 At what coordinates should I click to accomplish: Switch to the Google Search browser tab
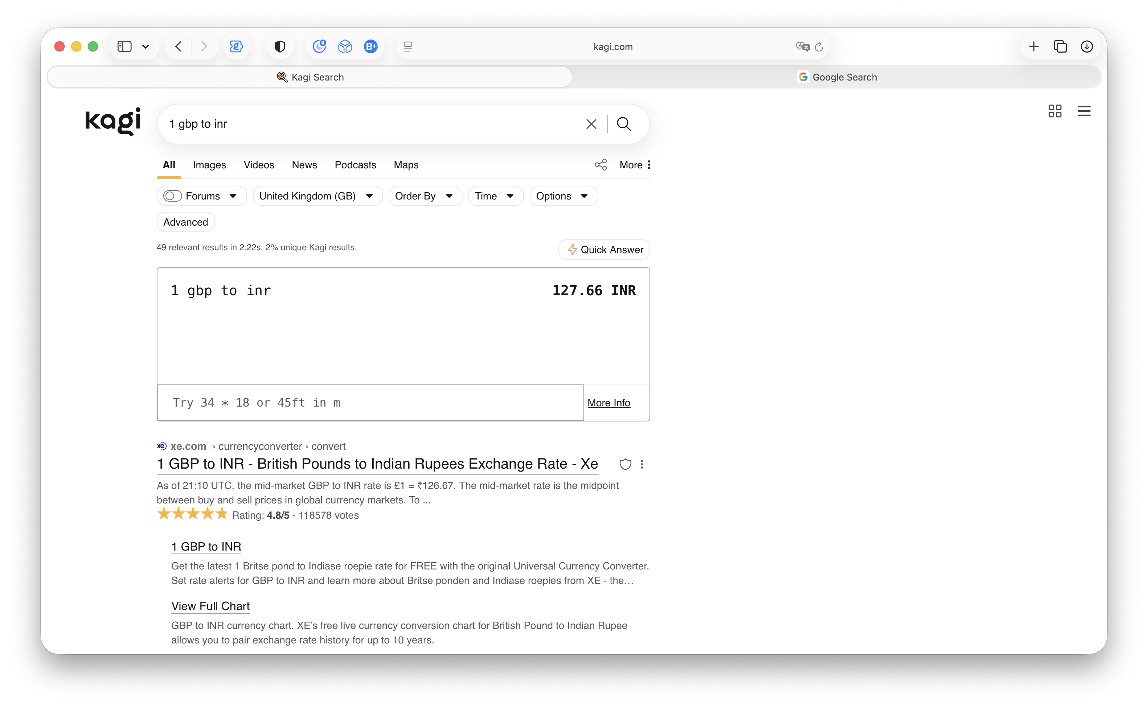[837, 77]
